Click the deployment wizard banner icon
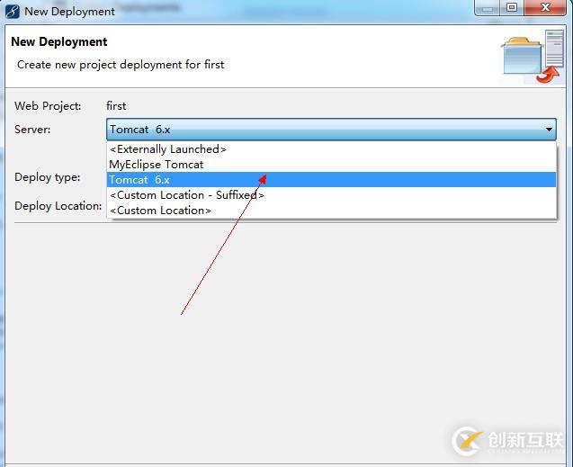Image resolution: width=573 pixels, height=467 pixels. pos(533,57)
